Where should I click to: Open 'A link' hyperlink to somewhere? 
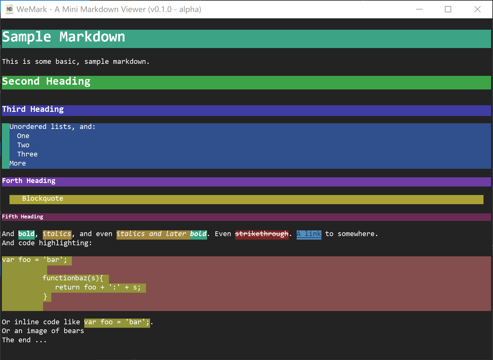coord(308,234)
